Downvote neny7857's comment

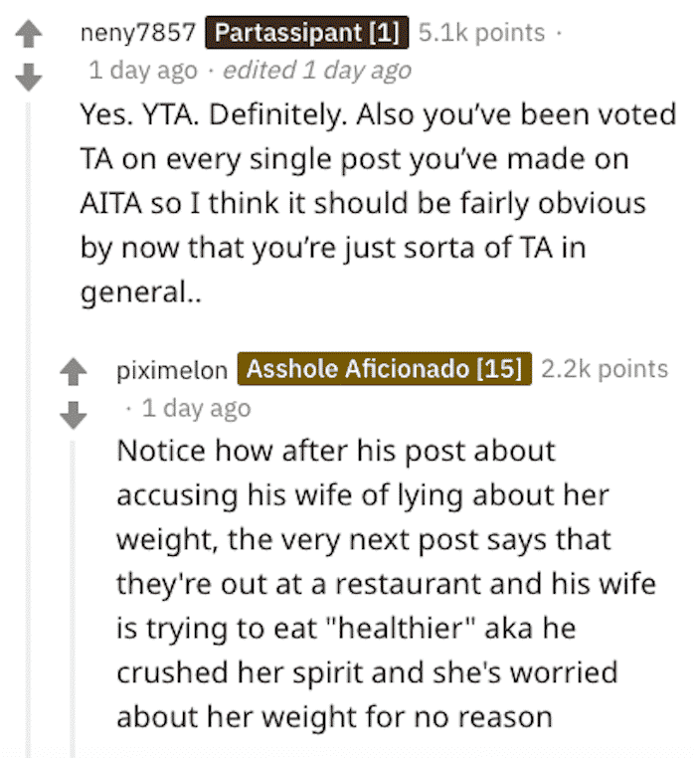click(x=29, y=78)
